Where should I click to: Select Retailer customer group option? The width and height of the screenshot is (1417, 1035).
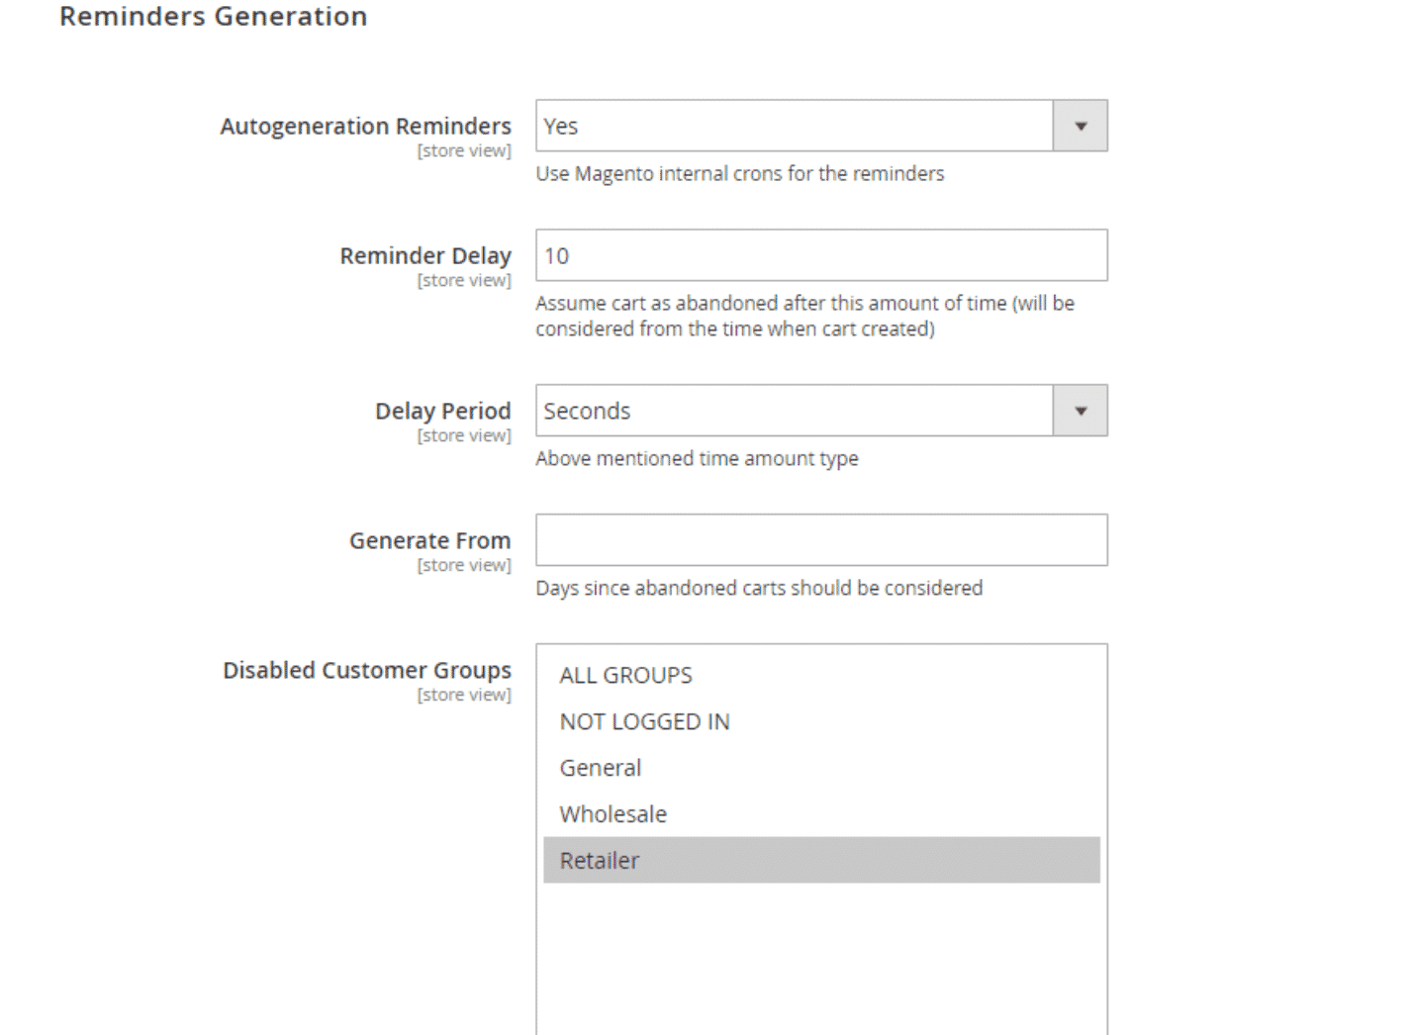click(x=821, y=861)
